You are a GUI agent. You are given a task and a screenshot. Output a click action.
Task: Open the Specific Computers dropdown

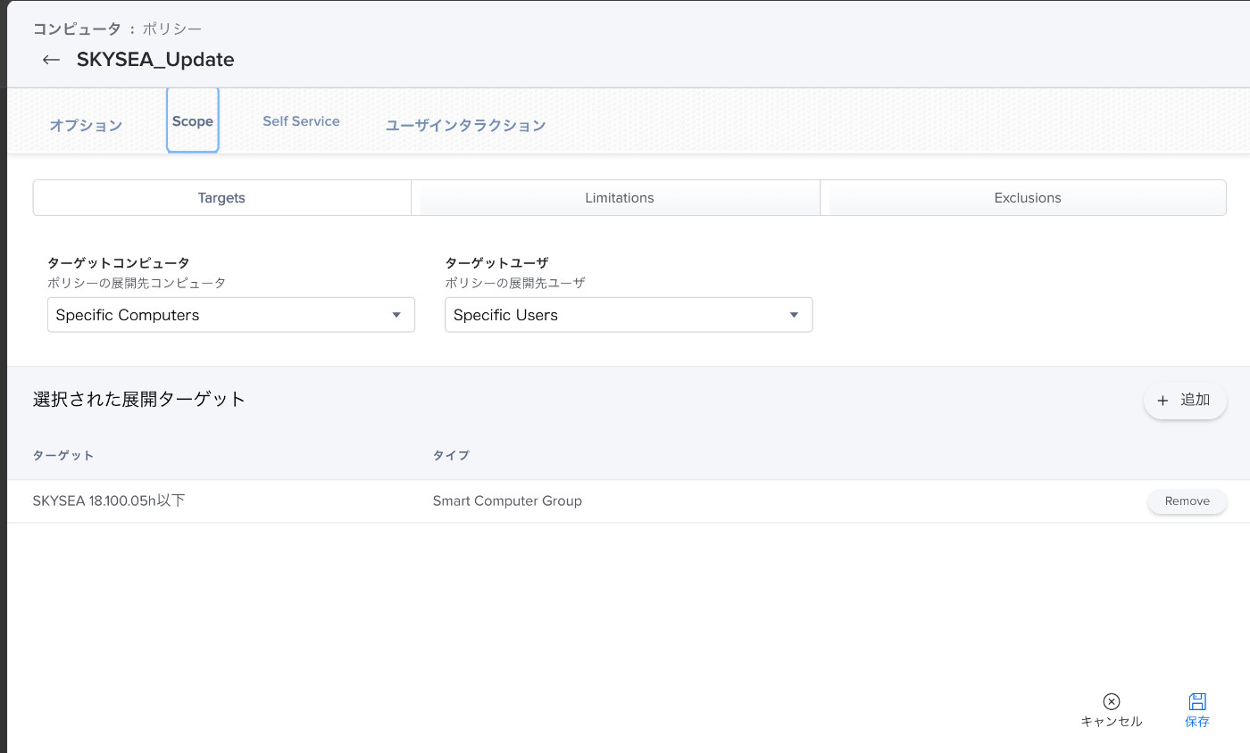(x=231, y=315)
